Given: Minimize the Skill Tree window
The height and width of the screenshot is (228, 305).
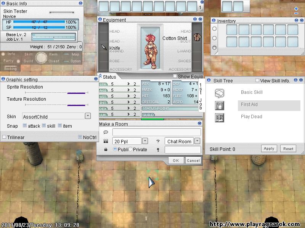Looking at the screenshot, I should 296,80.
